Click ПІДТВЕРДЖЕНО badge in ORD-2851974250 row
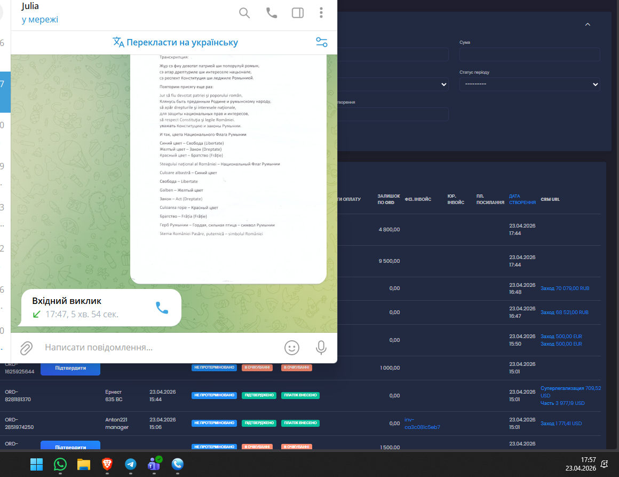This screenshot has width=619, height=477. pos(259,423)
